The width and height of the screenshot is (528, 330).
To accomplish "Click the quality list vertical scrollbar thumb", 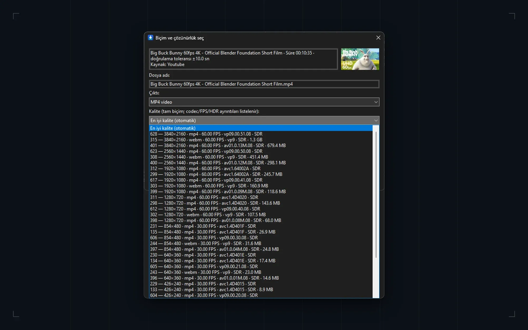I will pos(376,195).
